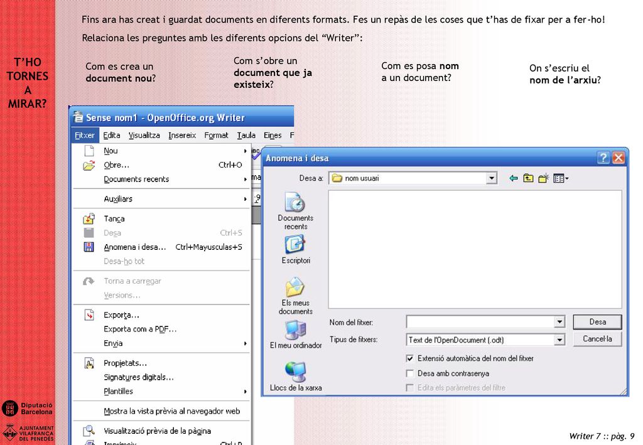The height and width of the screenshot is (445, 643).
Task: Open the Visualitza menu
Action: [x=144, y=135]
